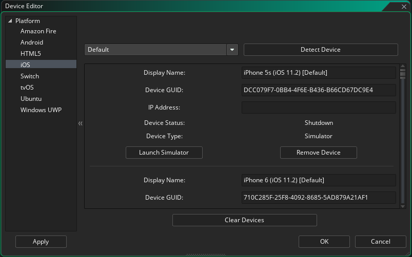
Task: Click Device GUID field starting 710C285F
Action: click(319, 198)
